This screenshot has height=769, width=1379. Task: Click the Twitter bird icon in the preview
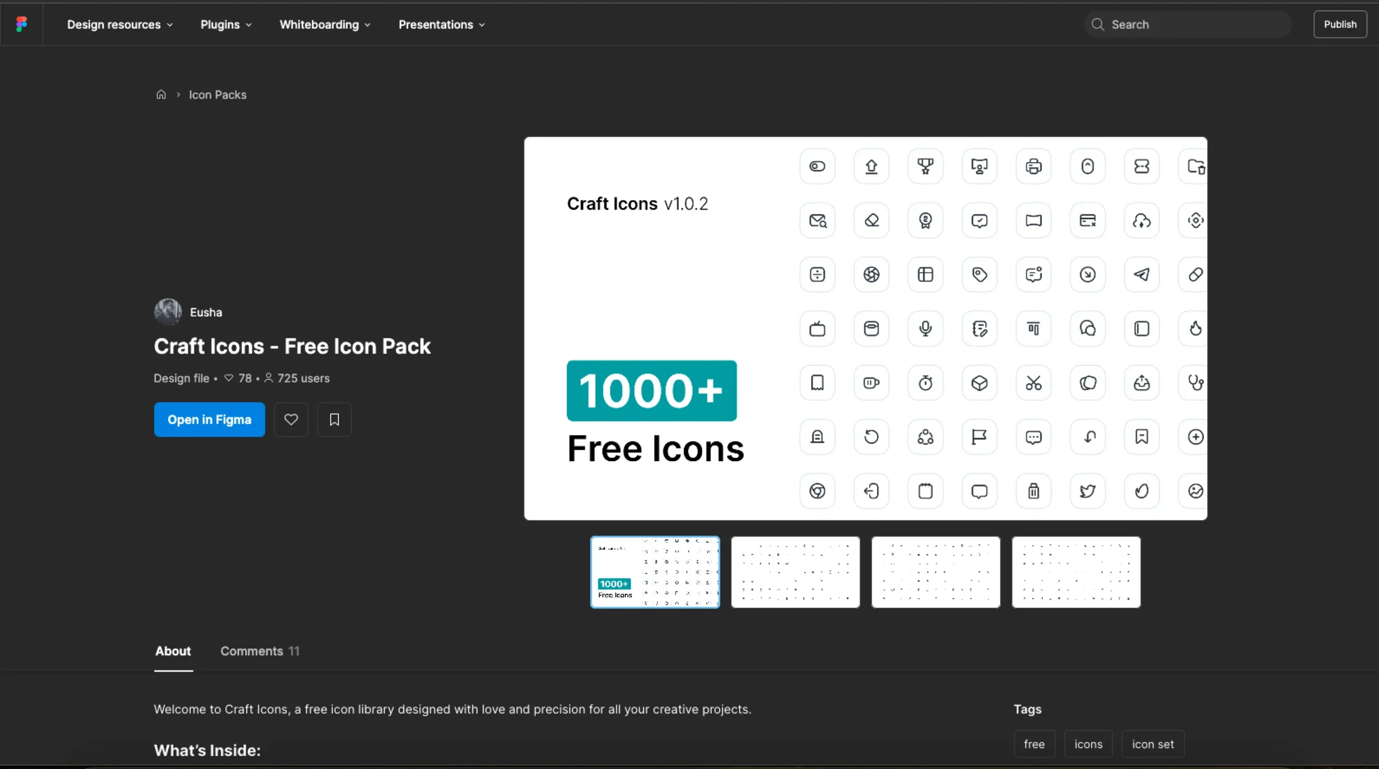[x=1088, y=491]
